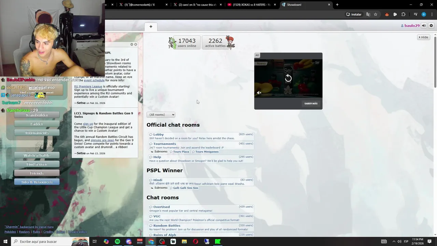Join the Lobby chat room
This screenshot has height=246, width=437.
click(x=201, y=136)
